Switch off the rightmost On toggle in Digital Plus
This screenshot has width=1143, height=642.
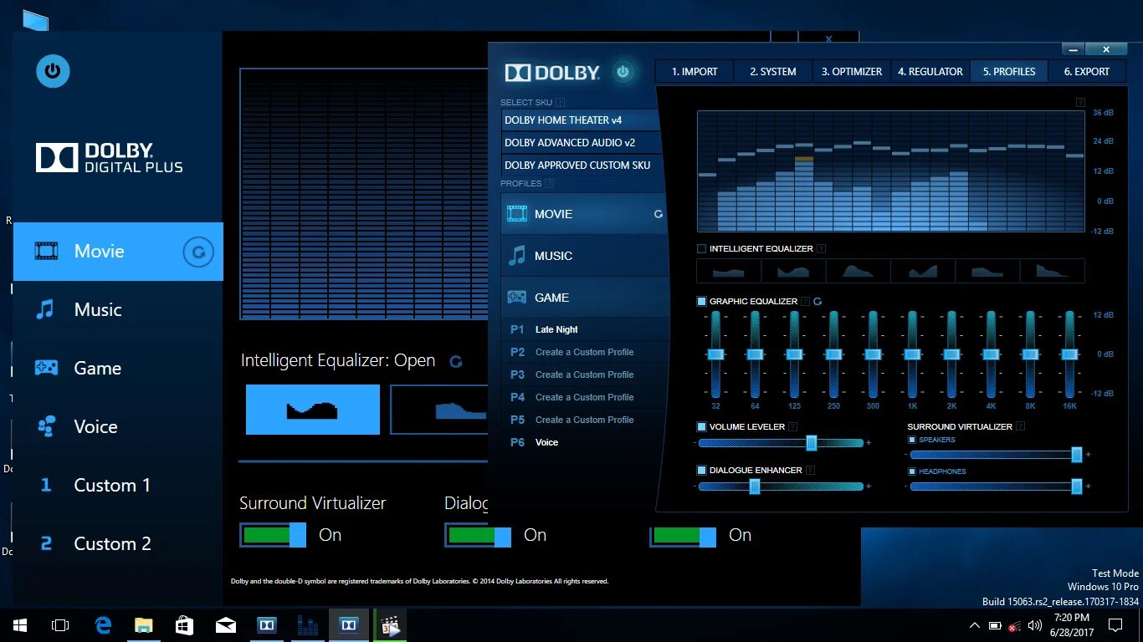[683, 535]
